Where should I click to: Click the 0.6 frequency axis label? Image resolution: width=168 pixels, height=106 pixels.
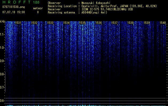coord(2,101)
